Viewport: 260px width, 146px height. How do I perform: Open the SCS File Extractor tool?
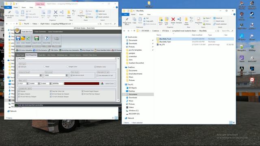[x=40, y=50]
